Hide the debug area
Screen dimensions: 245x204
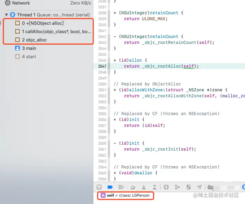coord(99,187)
